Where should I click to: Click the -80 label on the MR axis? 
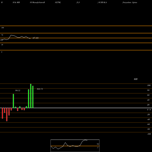[x=148, y=129]
